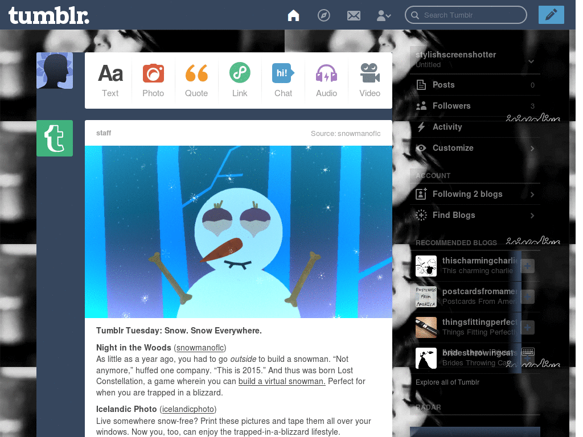The image size is (583, 437).
Task: Click the Activity lightning bolt icon
Action: tap(421, 127)
